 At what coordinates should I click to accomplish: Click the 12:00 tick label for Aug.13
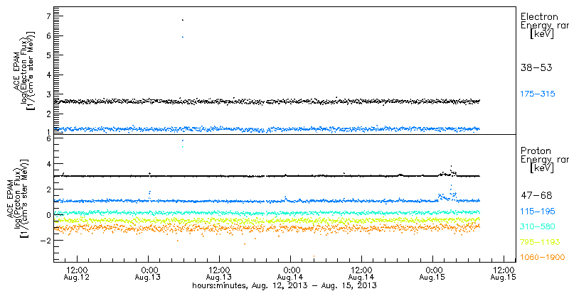click(219, 270)
